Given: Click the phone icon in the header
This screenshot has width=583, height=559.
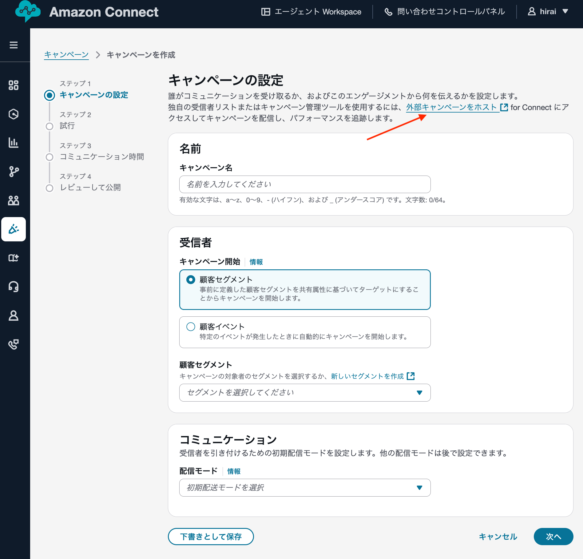Looking at the screenshot, I should click(x=389, y=12).
